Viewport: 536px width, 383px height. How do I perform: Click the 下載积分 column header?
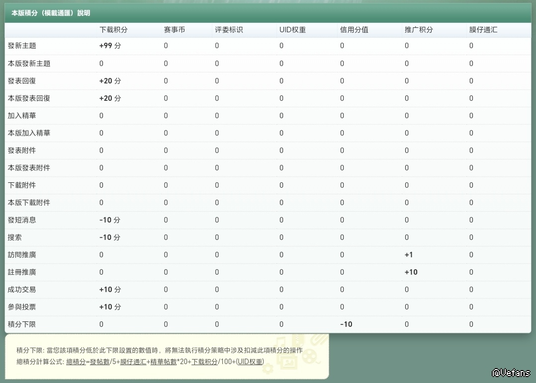pos(113,30)
